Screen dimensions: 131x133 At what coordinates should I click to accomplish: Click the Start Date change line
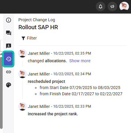tap(80, 88)
